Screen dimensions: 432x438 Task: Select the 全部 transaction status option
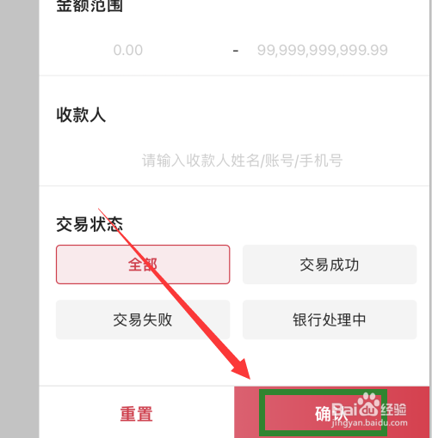click(x=143, y=265)
